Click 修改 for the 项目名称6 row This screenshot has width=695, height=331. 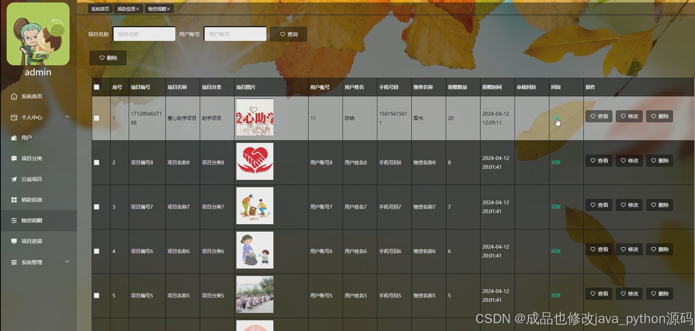click(629, 249)
